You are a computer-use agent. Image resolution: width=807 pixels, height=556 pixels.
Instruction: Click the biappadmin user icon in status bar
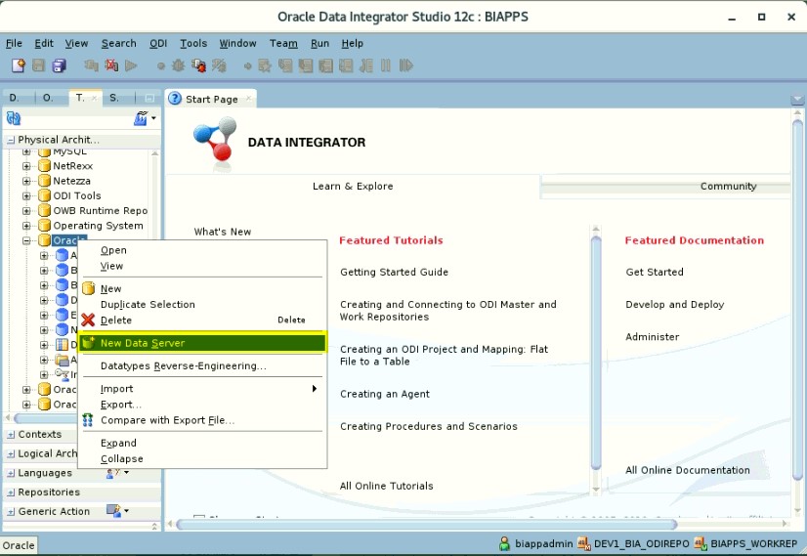(x=505, y=543)
